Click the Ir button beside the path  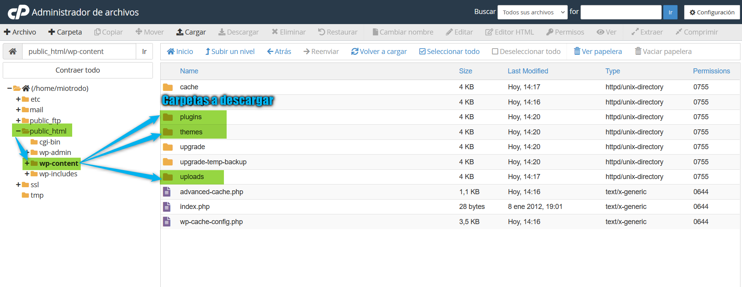pos(144,51)
